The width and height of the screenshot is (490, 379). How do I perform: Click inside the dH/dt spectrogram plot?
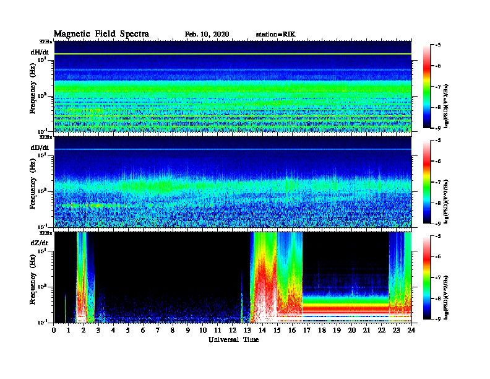233,87
